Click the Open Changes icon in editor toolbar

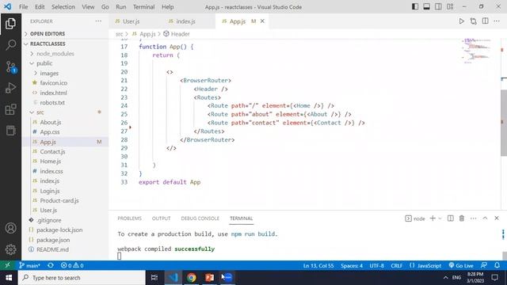(474, 21)
